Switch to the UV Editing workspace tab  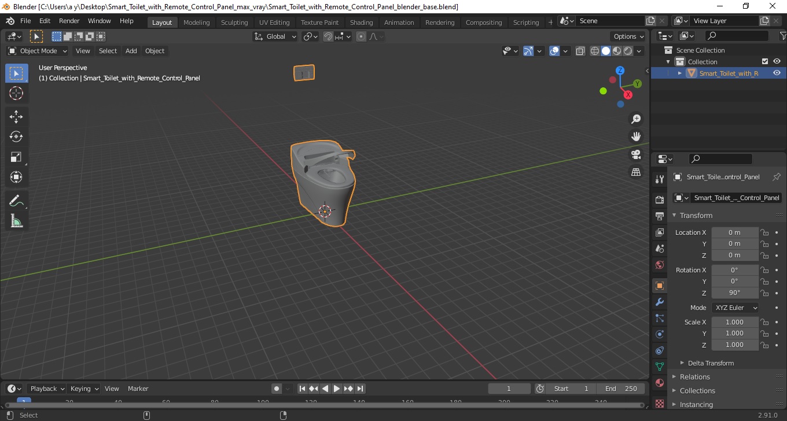click(274, 23)
